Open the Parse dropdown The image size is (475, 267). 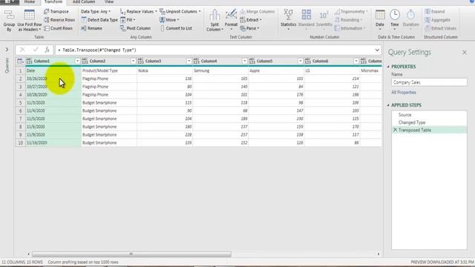coord(249,28)
